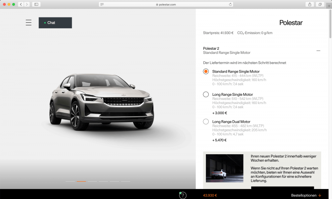
Task: Jump to the fifth carousel view indicator
Action: 115,181
